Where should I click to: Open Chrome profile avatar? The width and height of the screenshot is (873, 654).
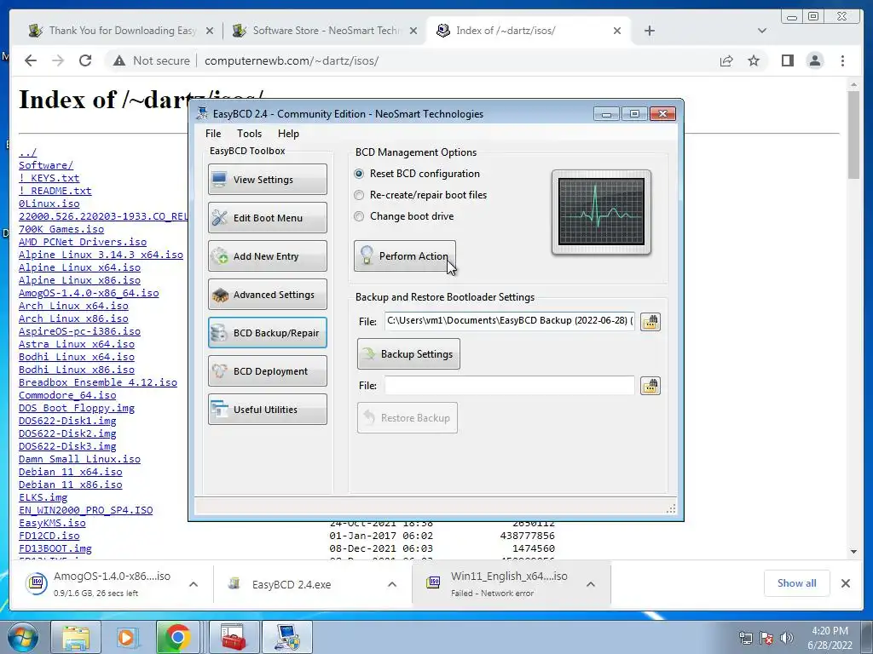click(815, 60)
